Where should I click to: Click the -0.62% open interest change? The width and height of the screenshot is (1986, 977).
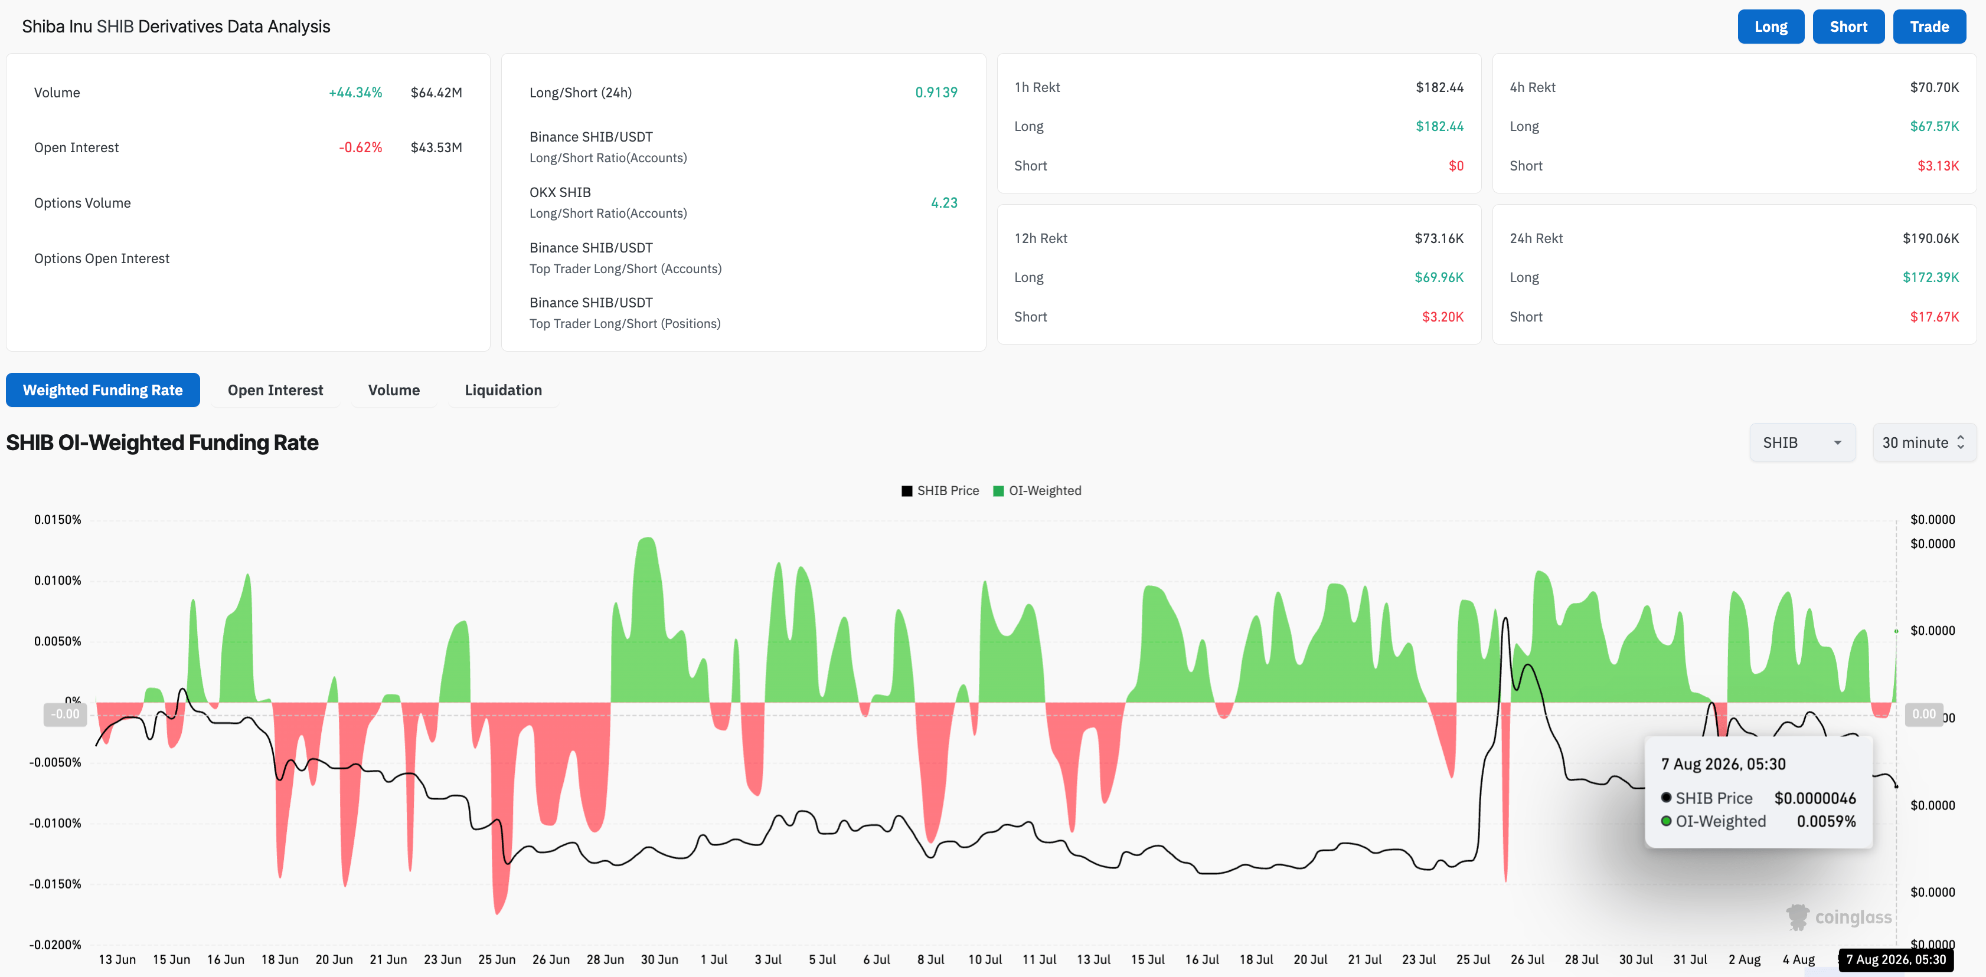click(x=361, y=147)
